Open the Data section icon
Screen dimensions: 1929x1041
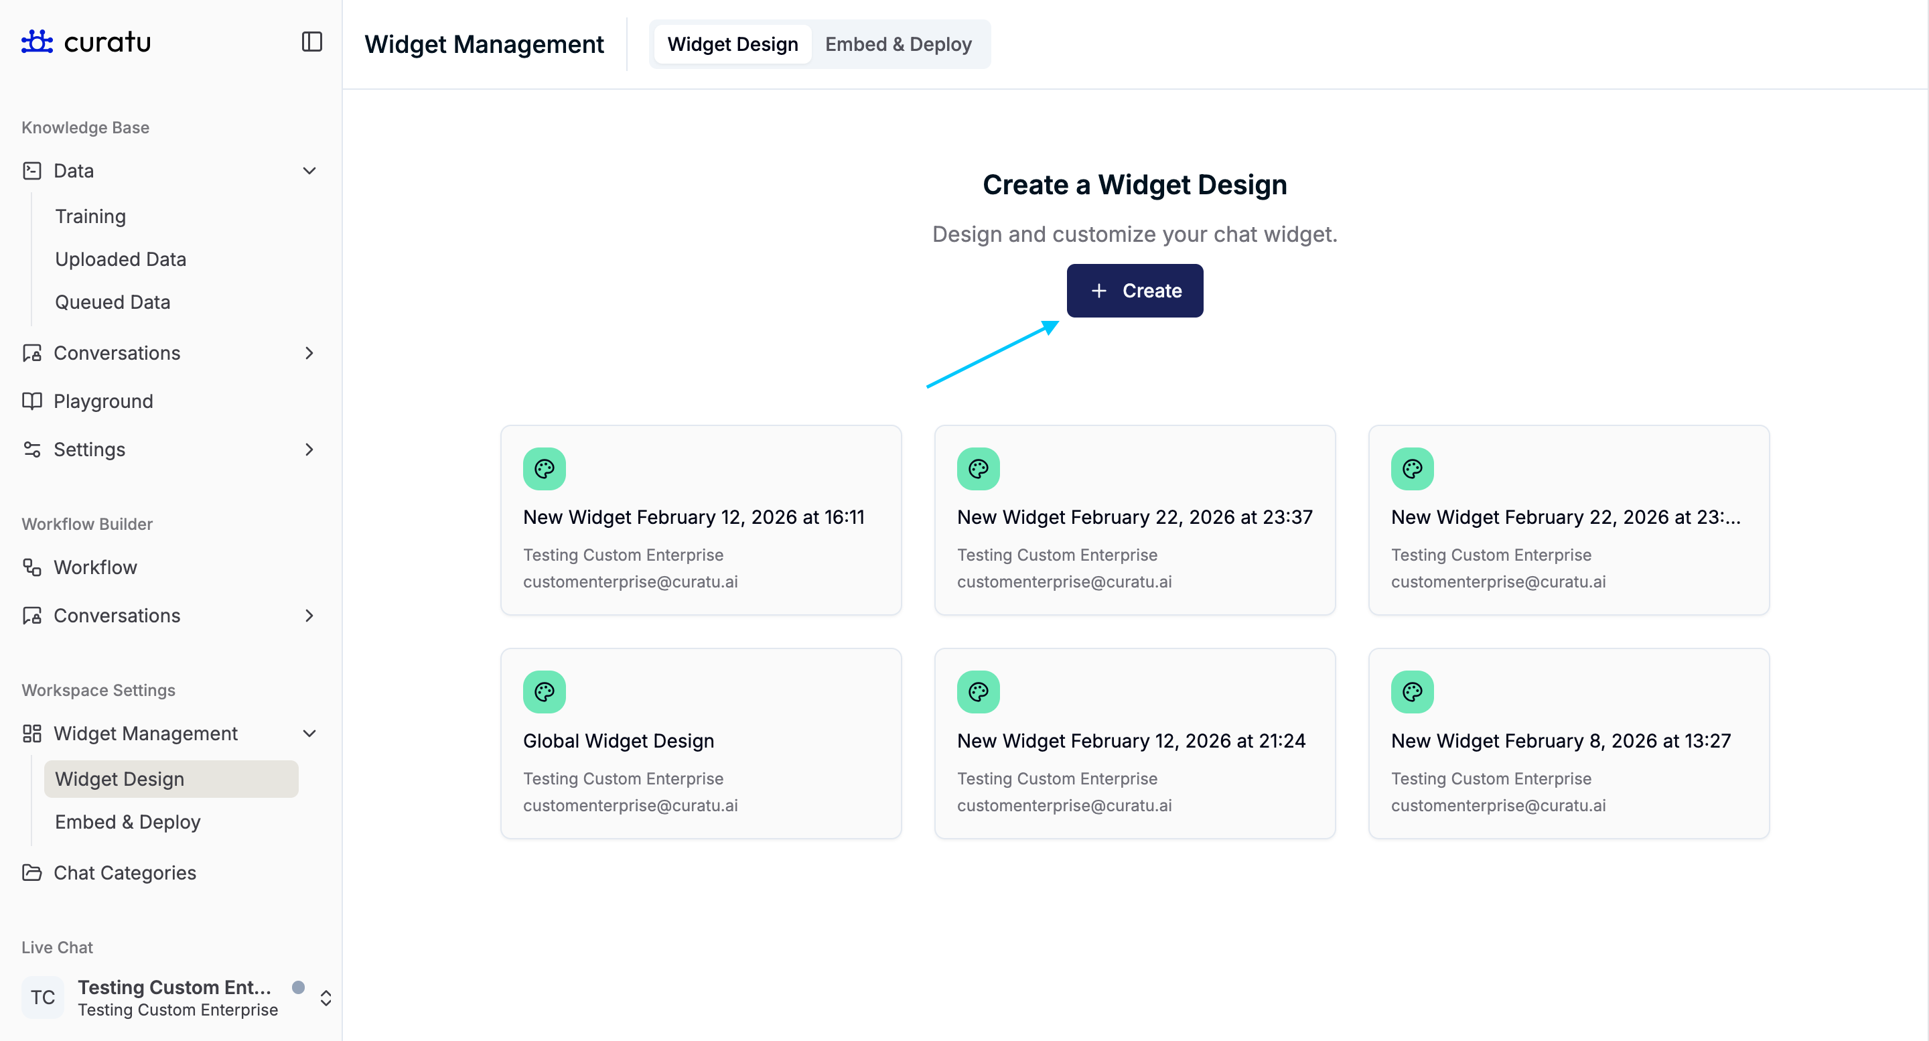point(31,171)
